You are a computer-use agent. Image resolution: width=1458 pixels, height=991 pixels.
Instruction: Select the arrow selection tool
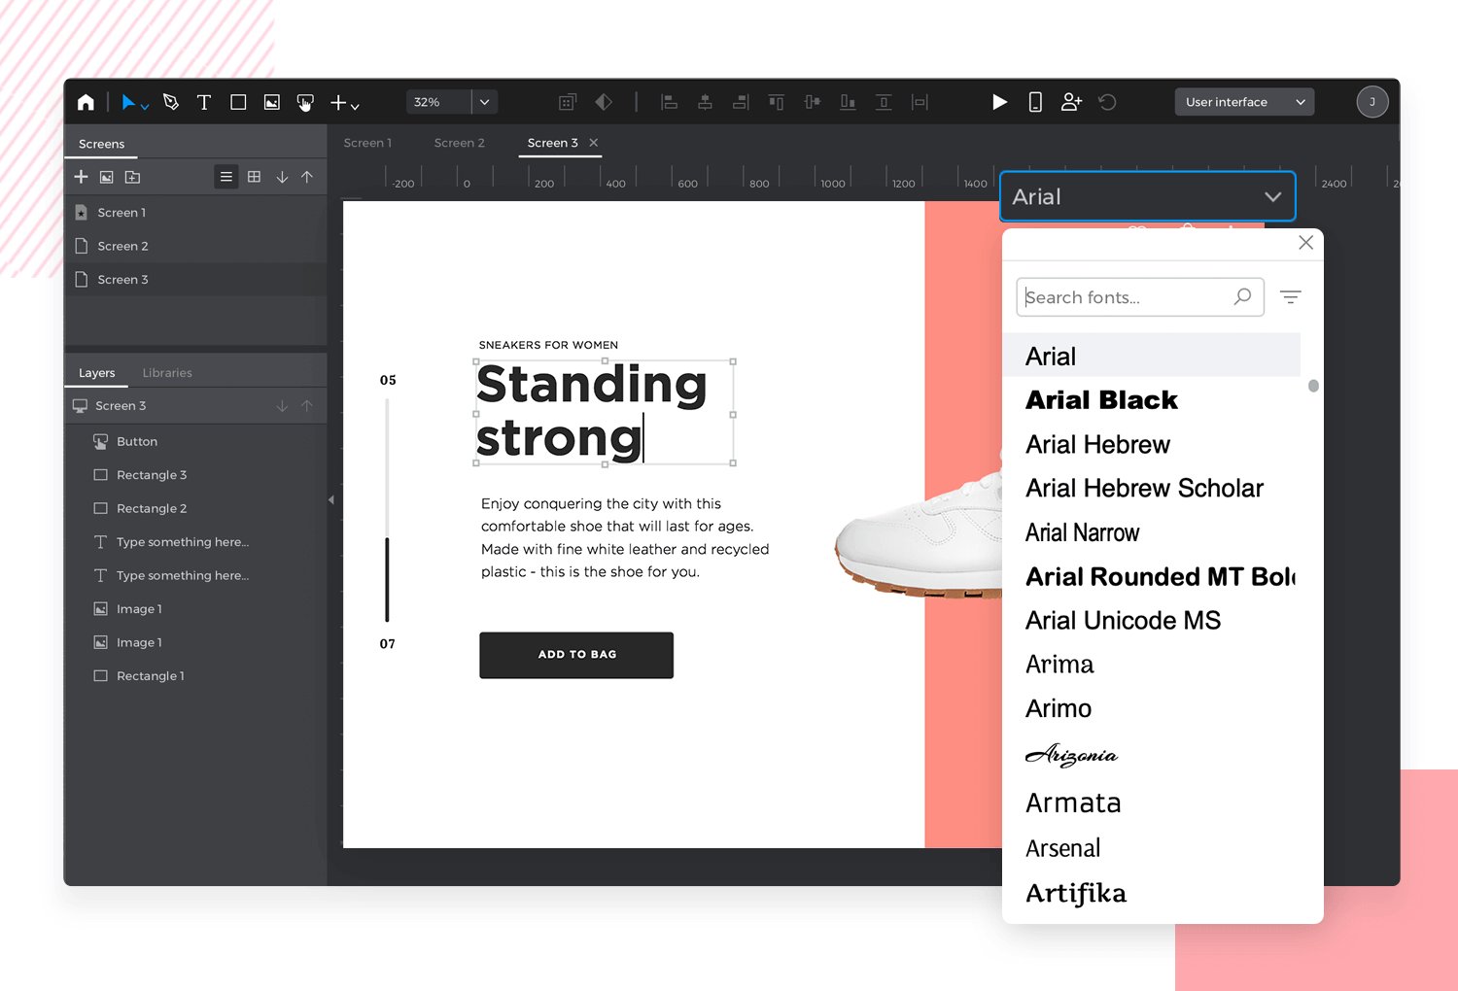coord(128,102)
